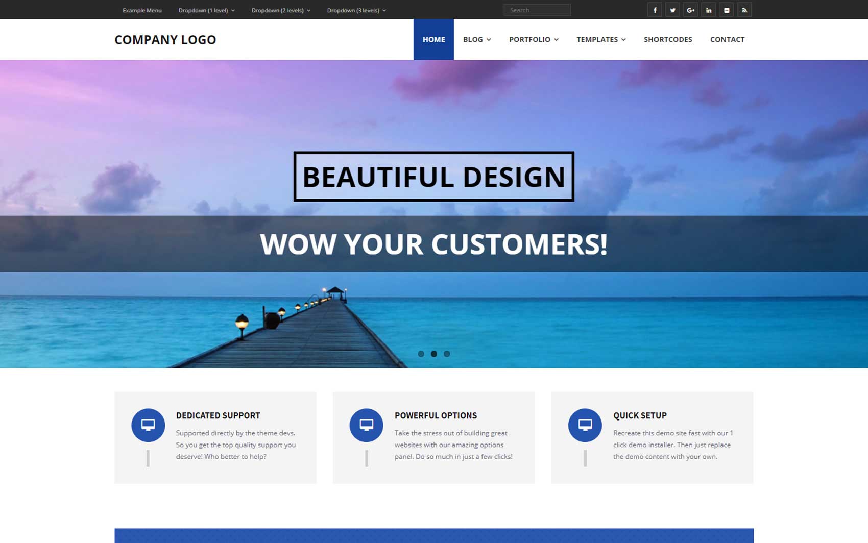Image resolution: width=868 pixels, height=543 pixels.
Task: Open the Google Plus icon link
Action: (x=690, y=10)
